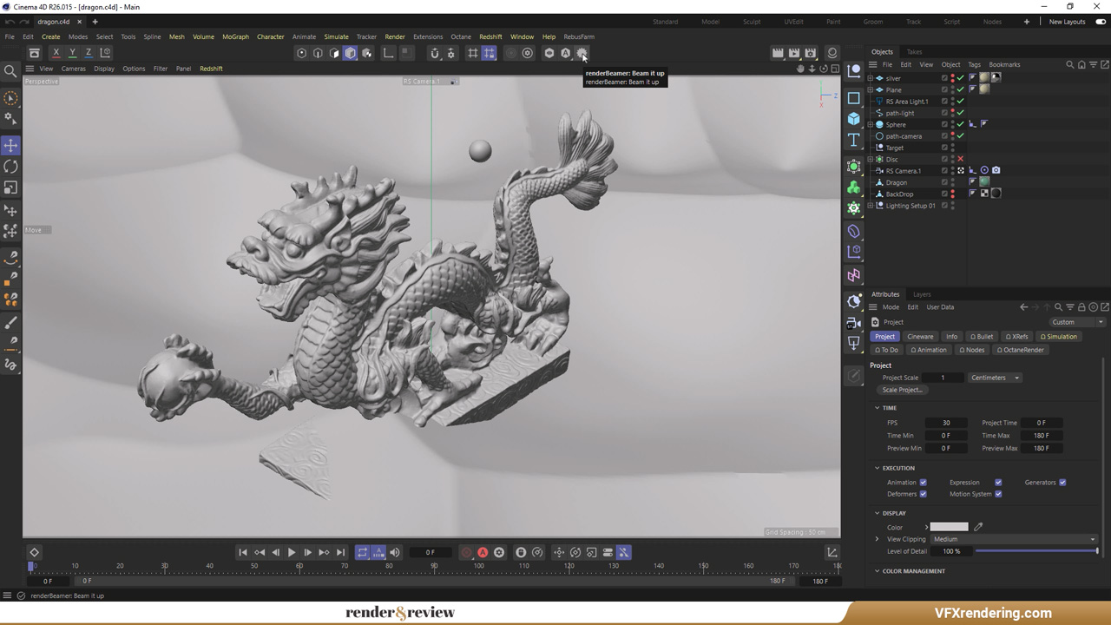Open the Centimeters unit dropdown
The width and height of the screenshot is (1111, 625).
(995, 378)
